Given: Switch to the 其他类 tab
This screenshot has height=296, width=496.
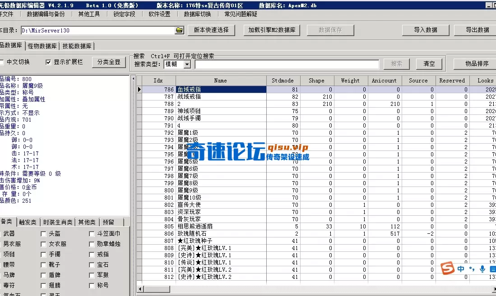Looking at the screenshot, I should click(87, 223).
